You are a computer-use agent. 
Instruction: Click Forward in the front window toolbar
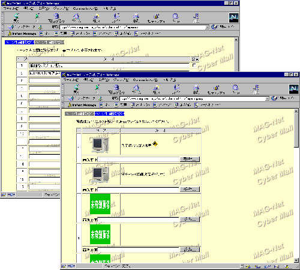97,89
